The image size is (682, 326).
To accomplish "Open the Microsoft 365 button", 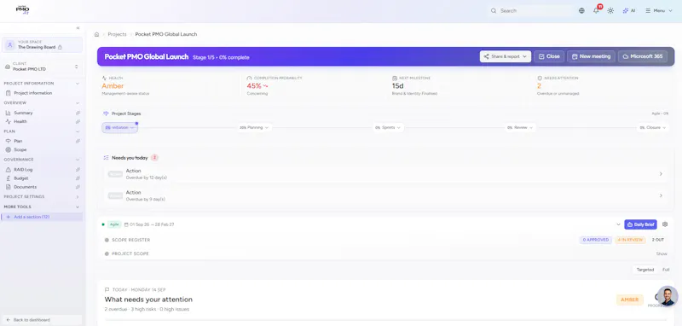I will (643, 56).
